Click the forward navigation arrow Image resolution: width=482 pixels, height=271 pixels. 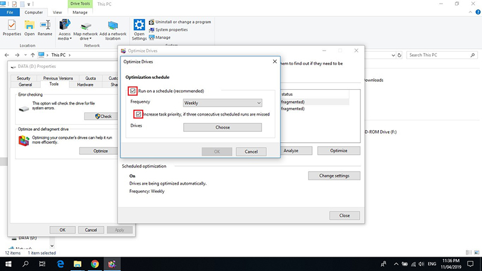pyautogui.click(x=17, y=55)
